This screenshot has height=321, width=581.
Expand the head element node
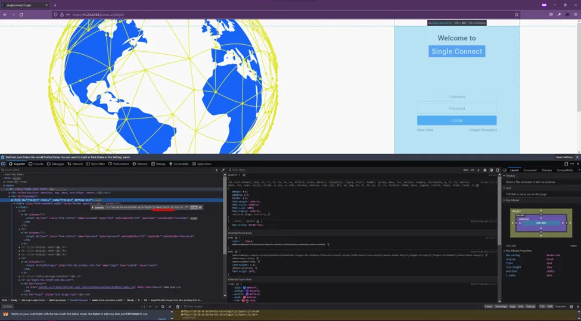4,182
